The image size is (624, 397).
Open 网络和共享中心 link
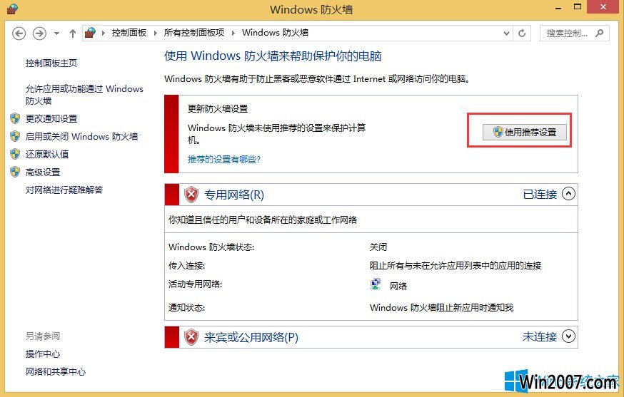click(56, 371)
